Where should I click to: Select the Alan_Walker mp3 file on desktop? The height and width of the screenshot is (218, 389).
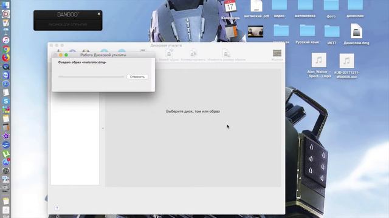click(x=319, y=65)
